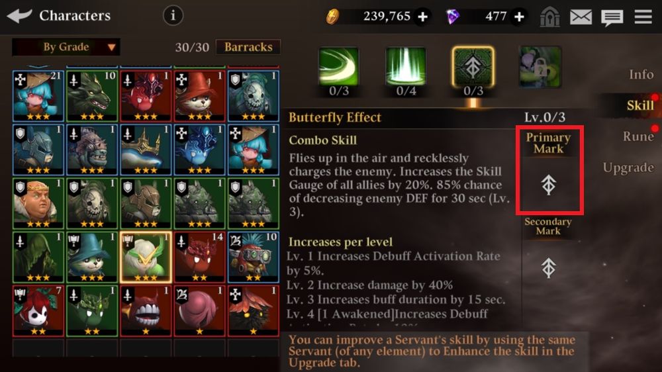Add gold with the plus icon

422,17
